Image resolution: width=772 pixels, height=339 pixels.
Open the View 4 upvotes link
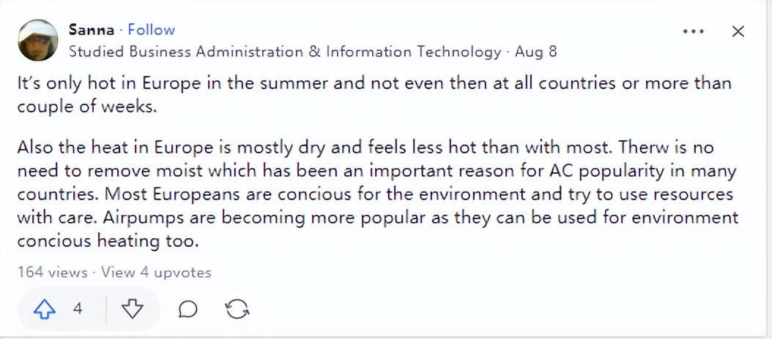coord(156,273)
